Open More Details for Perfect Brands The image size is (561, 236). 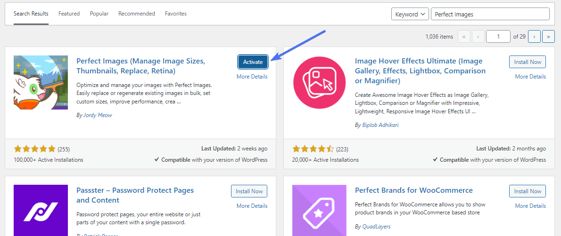point(530,205)
